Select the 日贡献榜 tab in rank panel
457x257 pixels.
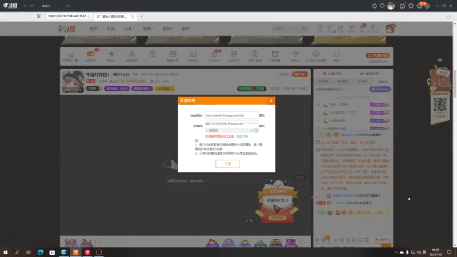coord(323,81)
